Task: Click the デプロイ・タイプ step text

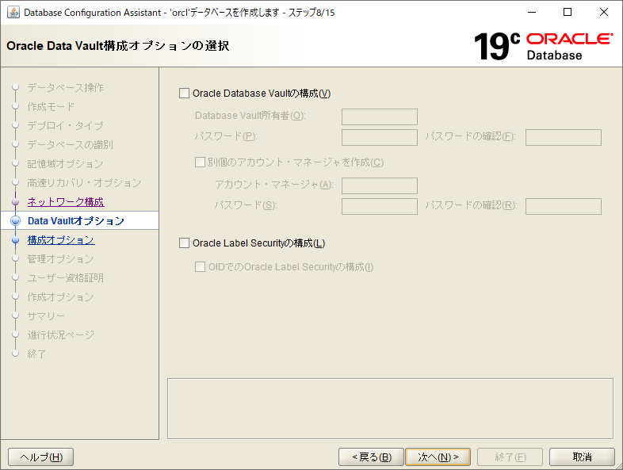Action: point(65,125)
